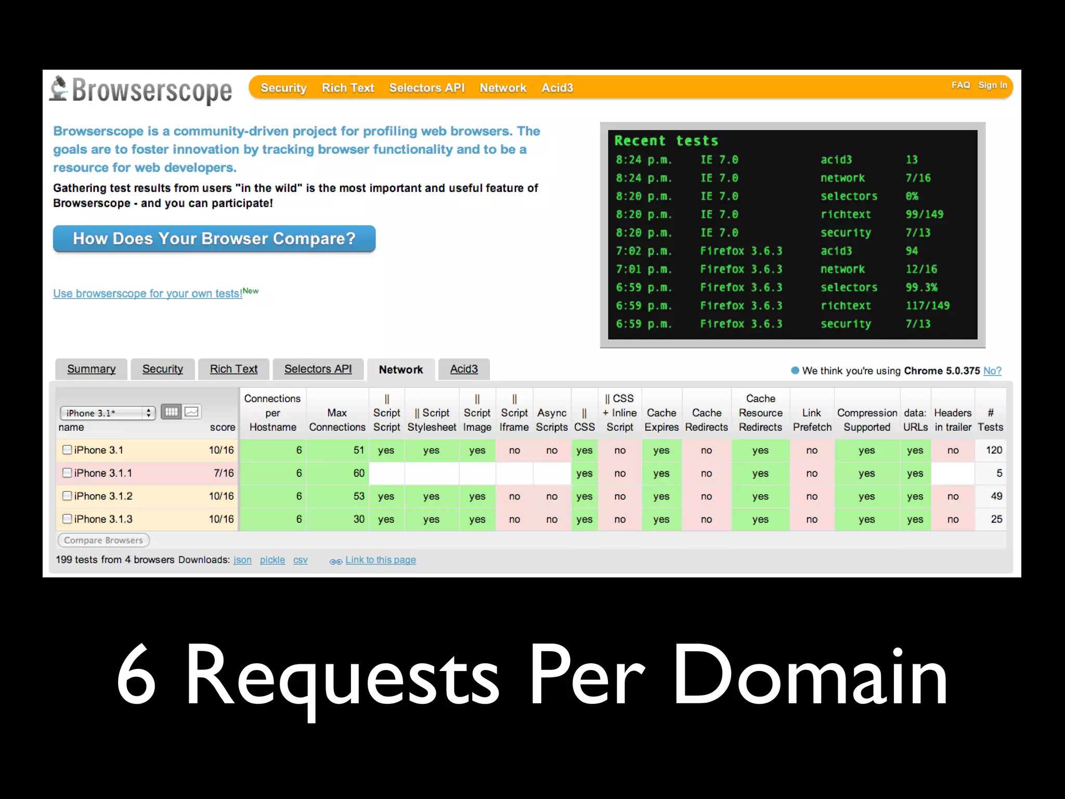Click the Link to this page link
1065x799 pixels.
[380, 560]
